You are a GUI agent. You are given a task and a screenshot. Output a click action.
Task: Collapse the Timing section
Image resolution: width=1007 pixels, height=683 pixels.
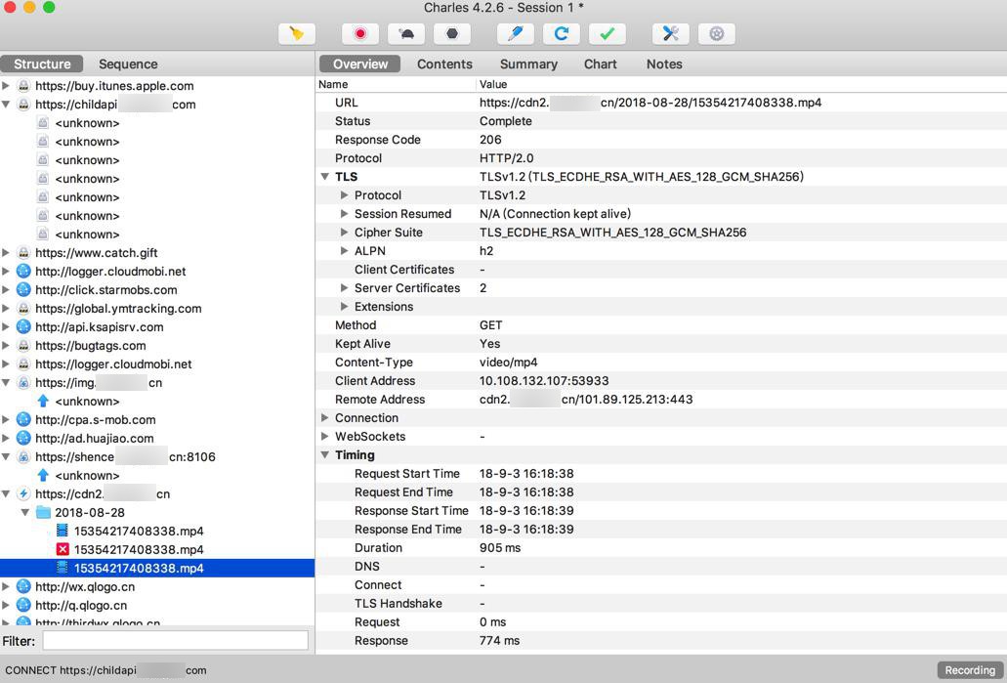coord(325,455)
